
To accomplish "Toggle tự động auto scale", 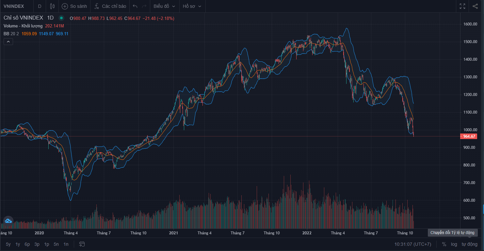I will pos(469,244).
